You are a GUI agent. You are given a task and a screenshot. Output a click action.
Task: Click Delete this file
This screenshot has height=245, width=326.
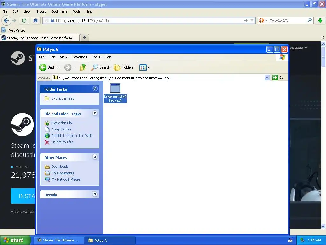click(x=62, y=142)
